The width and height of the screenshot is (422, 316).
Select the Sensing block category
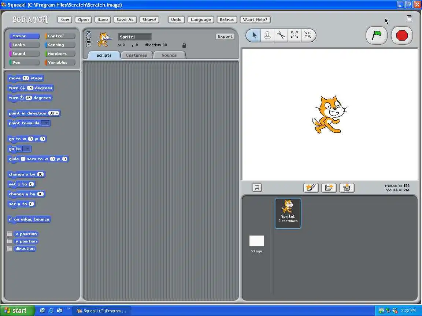pyautogui.click(x=60, y=45)
